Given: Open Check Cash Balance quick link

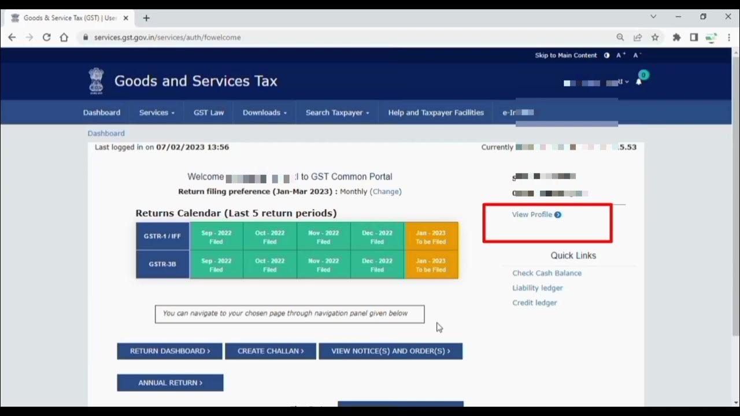Looking at the screenshot, I should (x=547, y=273).
